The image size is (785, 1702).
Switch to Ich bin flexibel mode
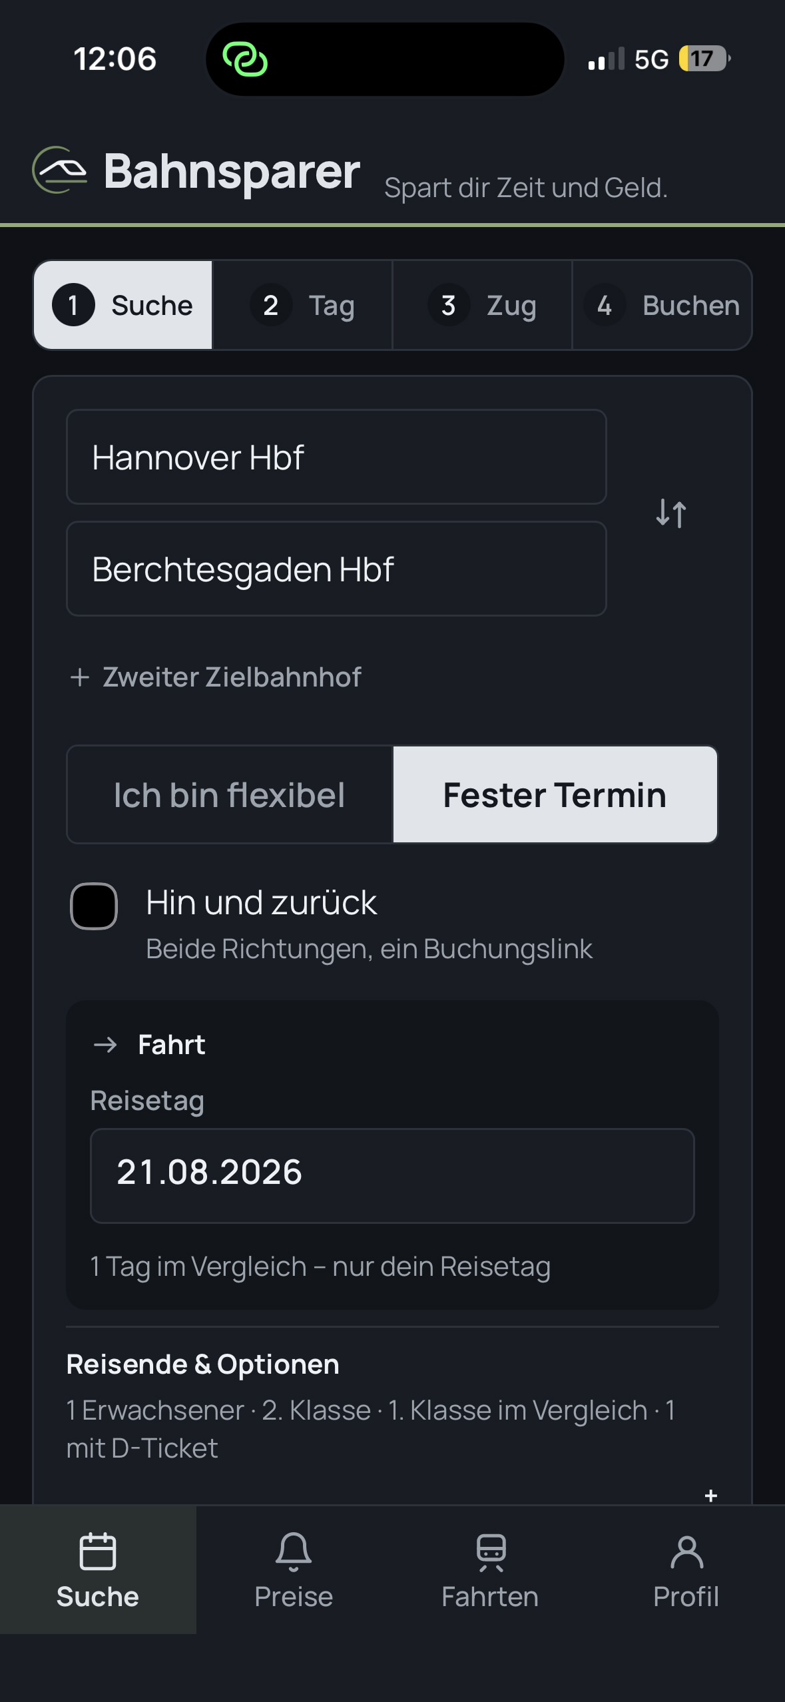click(x=230, y=794)
